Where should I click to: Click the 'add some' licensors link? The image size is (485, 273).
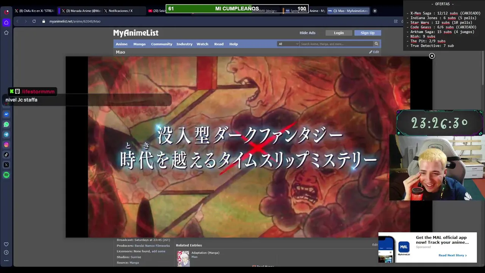[158, 251]
